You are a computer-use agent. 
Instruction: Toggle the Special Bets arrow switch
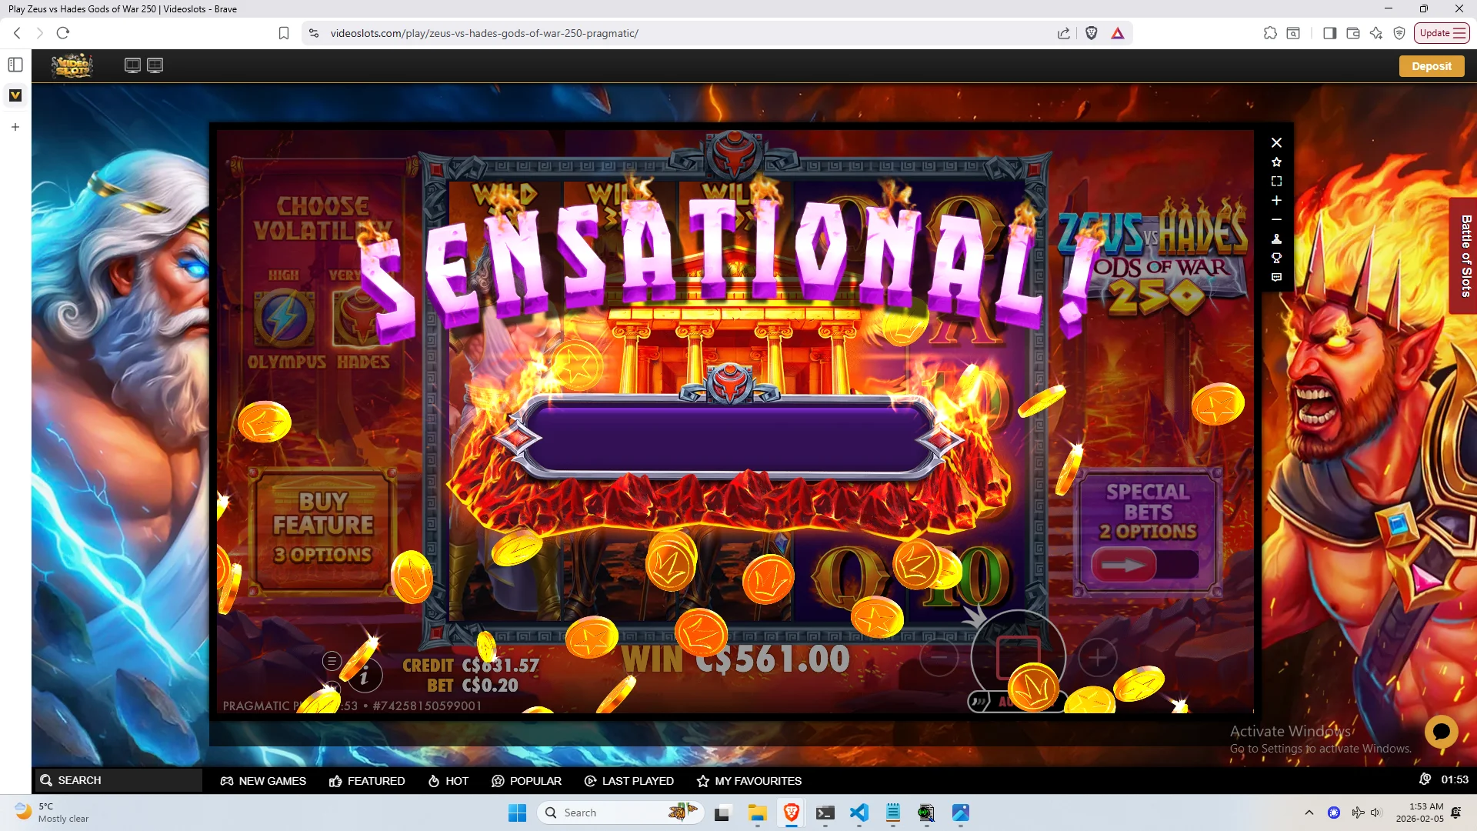pos(1145,566)
